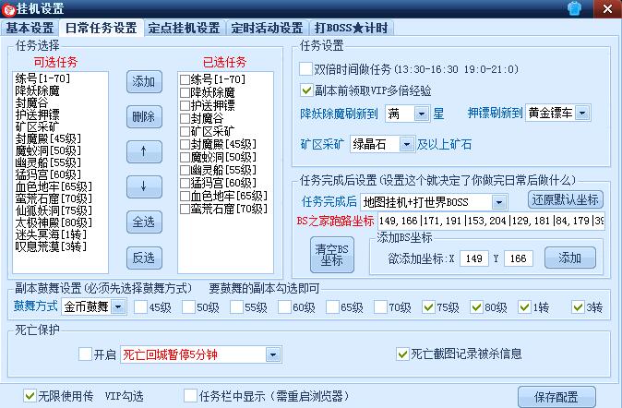Check 矿区采矿 in 已选任务 list
Viewport: 622px width, 408px height.
coord(185,131)
